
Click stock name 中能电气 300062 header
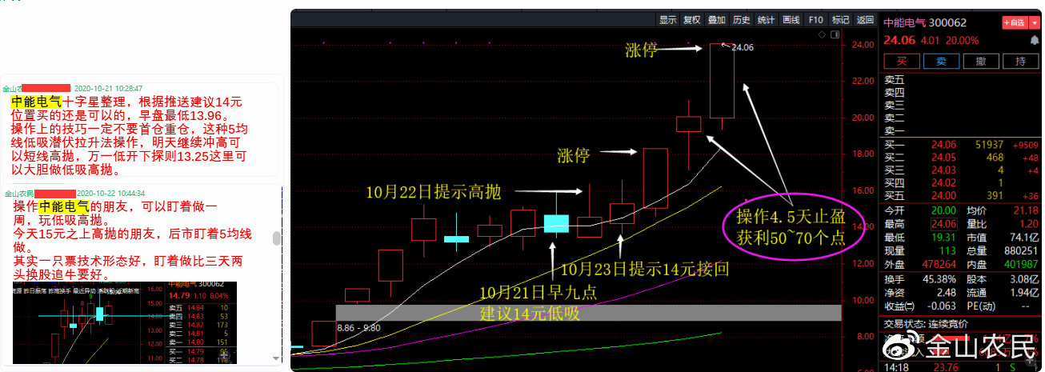[x=925, y=22]
